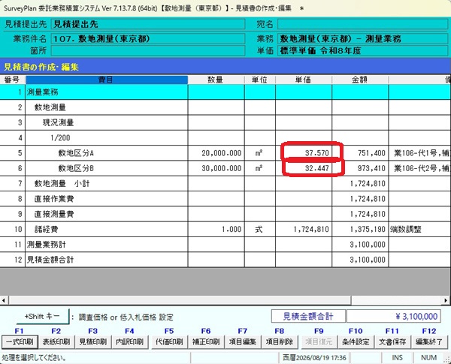Click 編集終了 to finish editing

pyautogui.click(x=429, y=342)
